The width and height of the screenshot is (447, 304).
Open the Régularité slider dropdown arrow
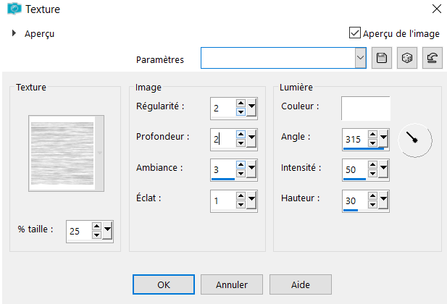tap(252, 108)
